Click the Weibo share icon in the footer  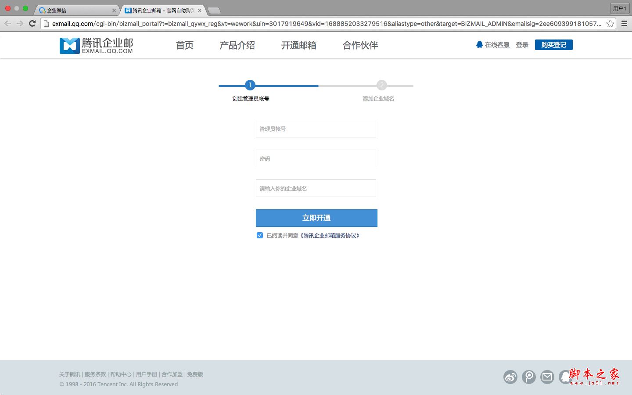coord(510,377)
